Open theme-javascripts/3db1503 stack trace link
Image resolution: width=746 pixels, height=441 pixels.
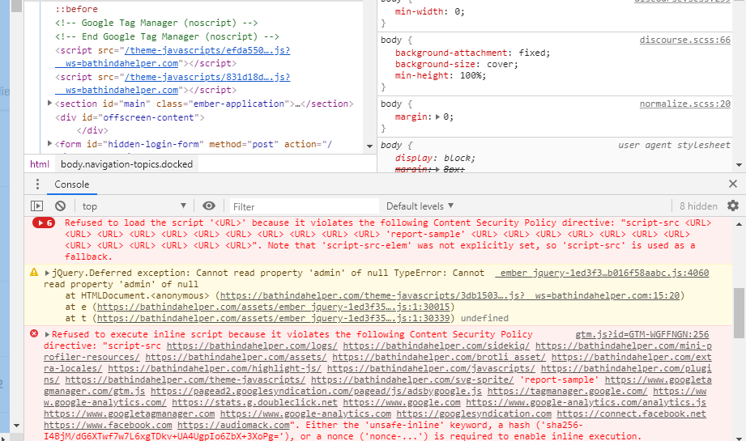pyautogui.click(x=450, y=295)
